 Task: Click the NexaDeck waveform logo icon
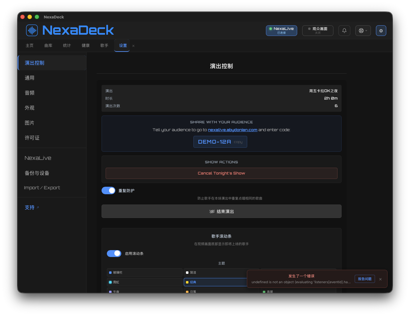[x=32, y=30]
